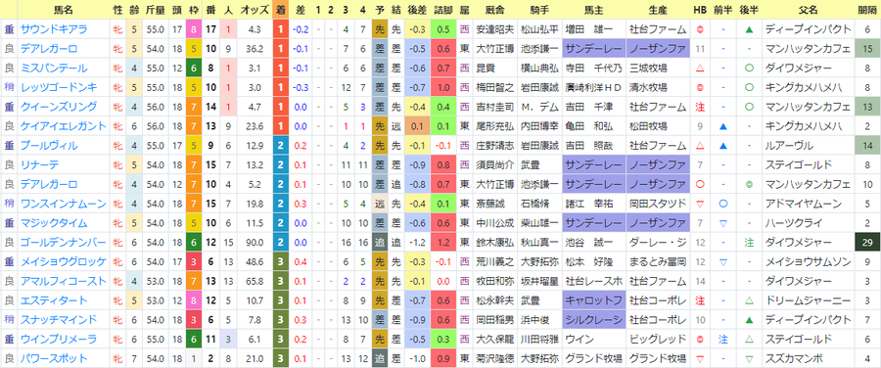This screenshot has width=881, height=368.
Task: Open horse link クイーンズリング
Action: [x=59, y=107]
